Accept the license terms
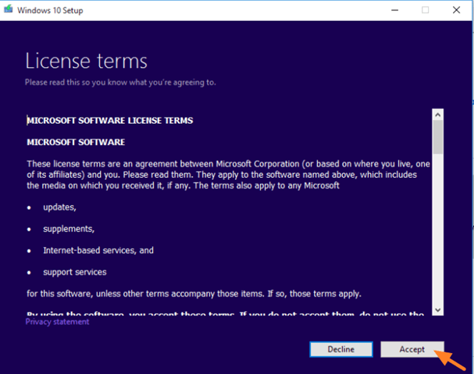The image size is (474, 374). pyautogui.click(x=412, y=349)
